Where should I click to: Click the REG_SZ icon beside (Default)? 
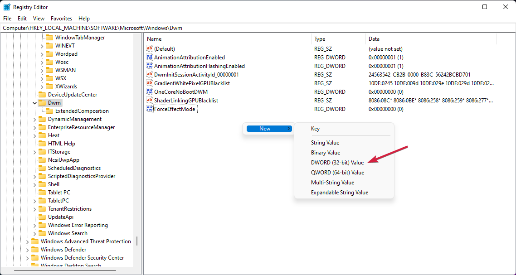[x=150, y=48]
